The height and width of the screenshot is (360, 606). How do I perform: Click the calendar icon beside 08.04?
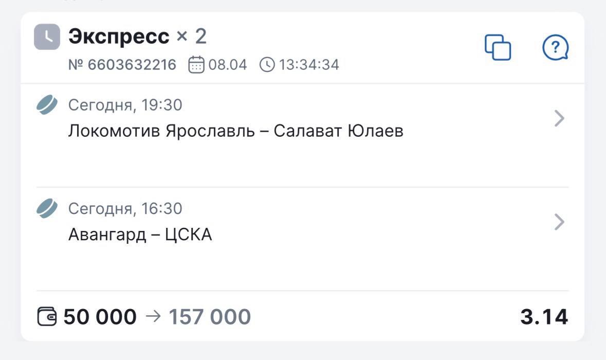196,65
